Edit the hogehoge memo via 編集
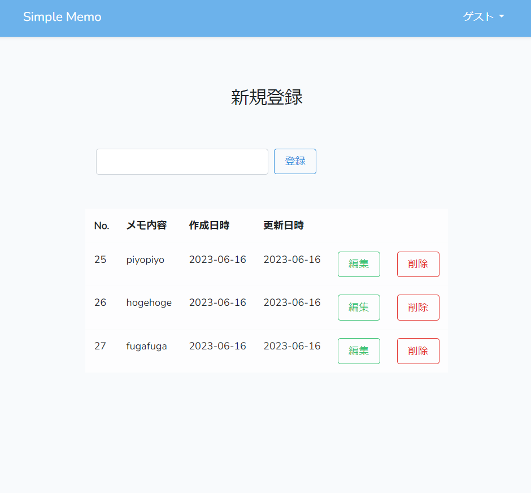 click(x=359, y=308)
